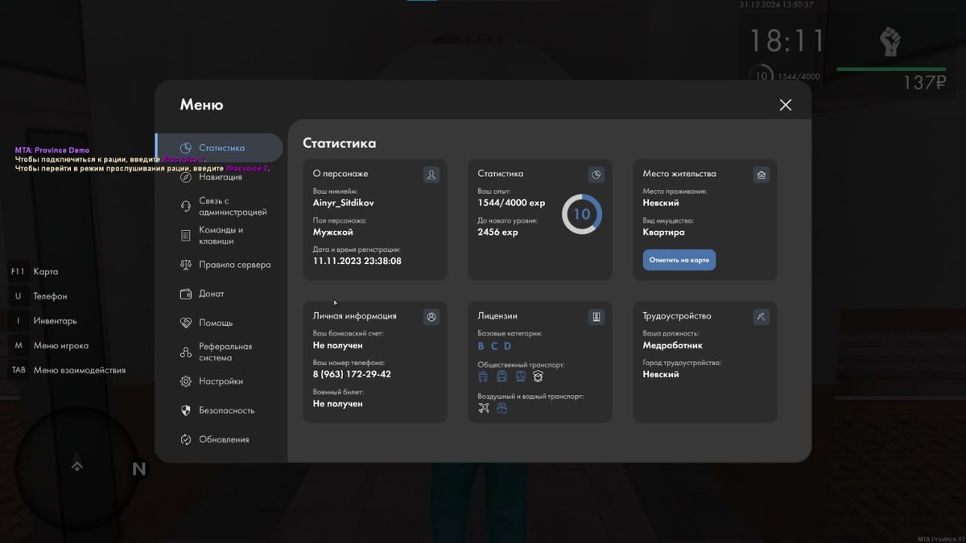Click the green health bar in HUD

coord(891,69)
